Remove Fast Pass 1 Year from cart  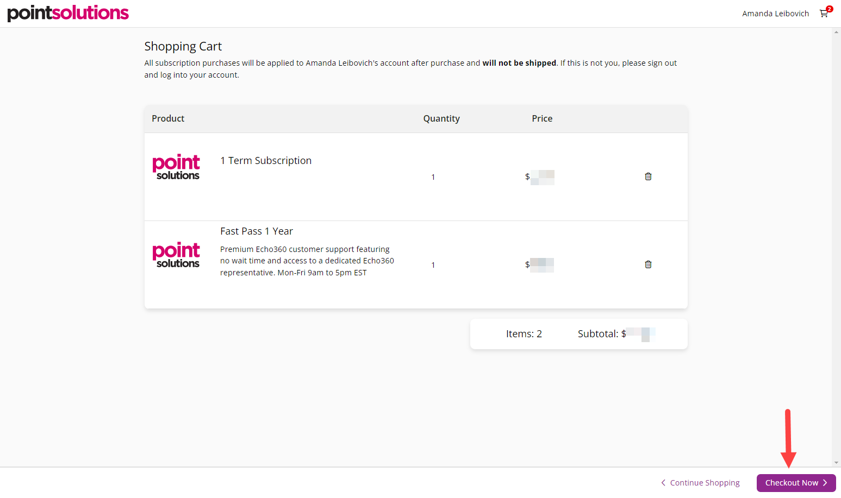point(648,264)
